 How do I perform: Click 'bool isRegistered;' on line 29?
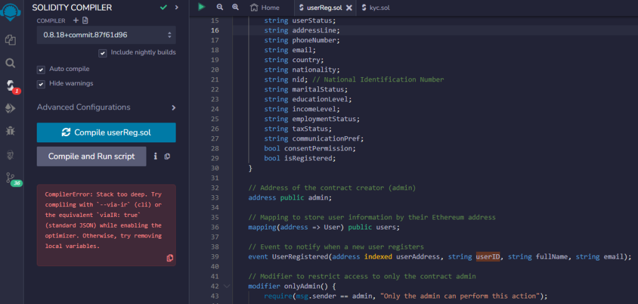300,159
